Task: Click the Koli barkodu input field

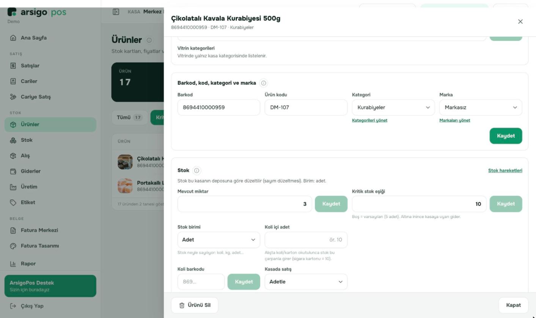Action: (201, 282)
